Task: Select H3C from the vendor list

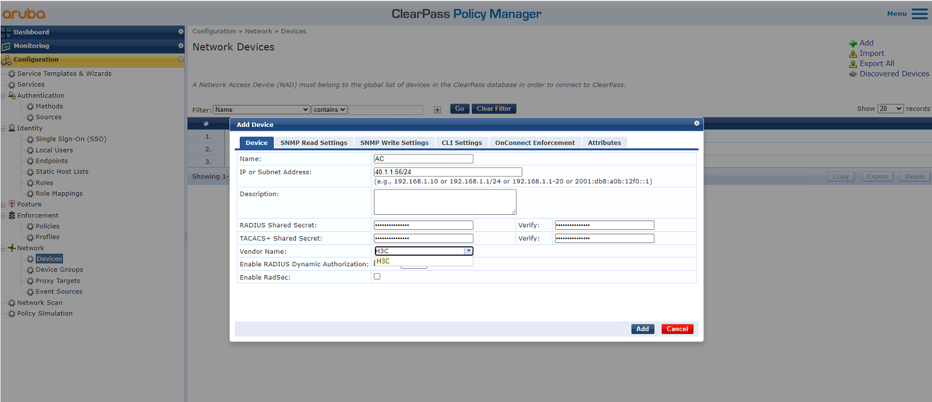Action: pyautogui.click(x=424, y=261)
